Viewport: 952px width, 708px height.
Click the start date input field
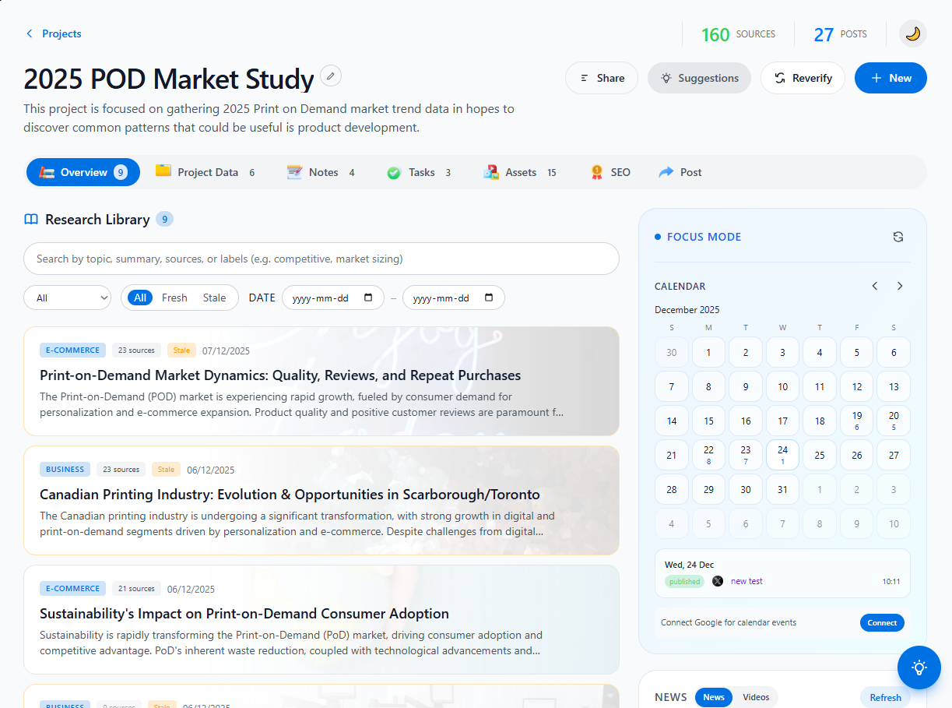point(333,298)
